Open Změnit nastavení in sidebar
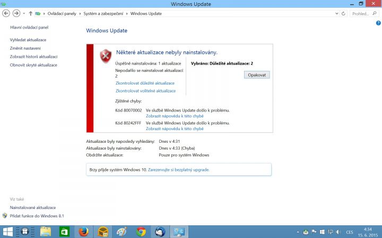 pyautogui.click(x=25, y=48)
